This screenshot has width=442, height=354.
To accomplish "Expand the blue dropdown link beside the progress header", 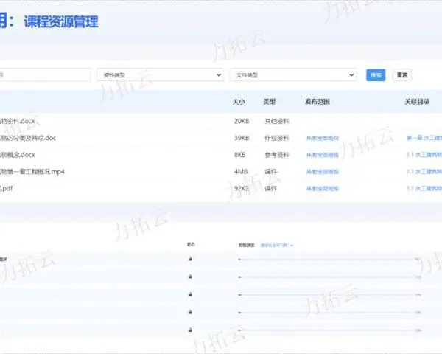I will (x=277, y=246).
